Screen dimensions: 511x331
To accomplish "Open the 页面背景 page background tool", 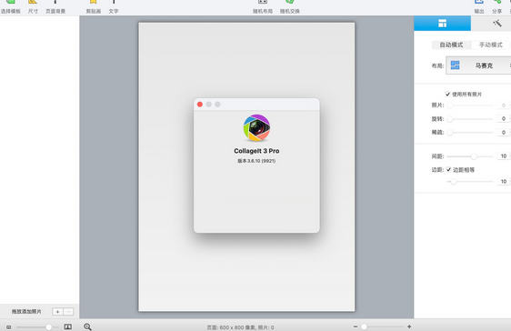I will tap(55, 7).
